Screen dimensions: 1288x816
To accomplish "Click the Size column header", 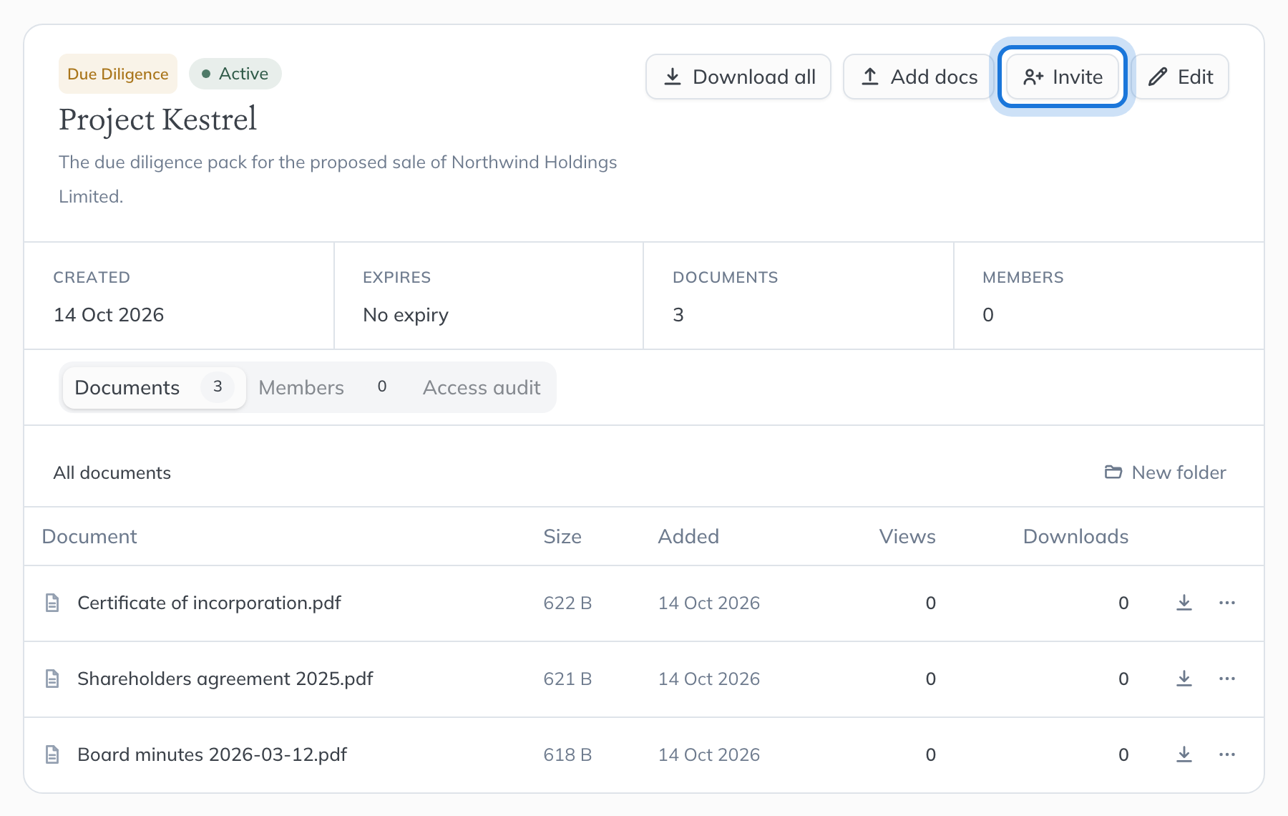I will (562, 536).
